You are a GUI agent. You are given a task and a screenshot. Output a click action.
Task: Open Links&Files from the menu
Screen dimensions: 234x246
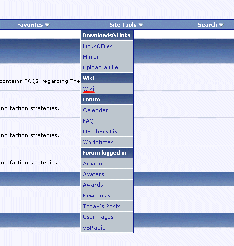107,46
